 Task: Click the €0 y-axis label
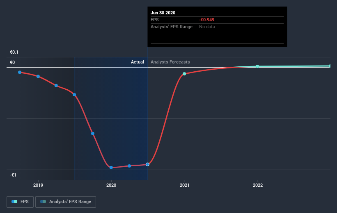(x=12, y=62)
